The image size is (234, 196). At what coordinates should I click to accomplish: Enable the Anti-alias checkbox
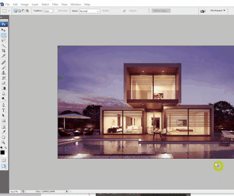[56, 11]
